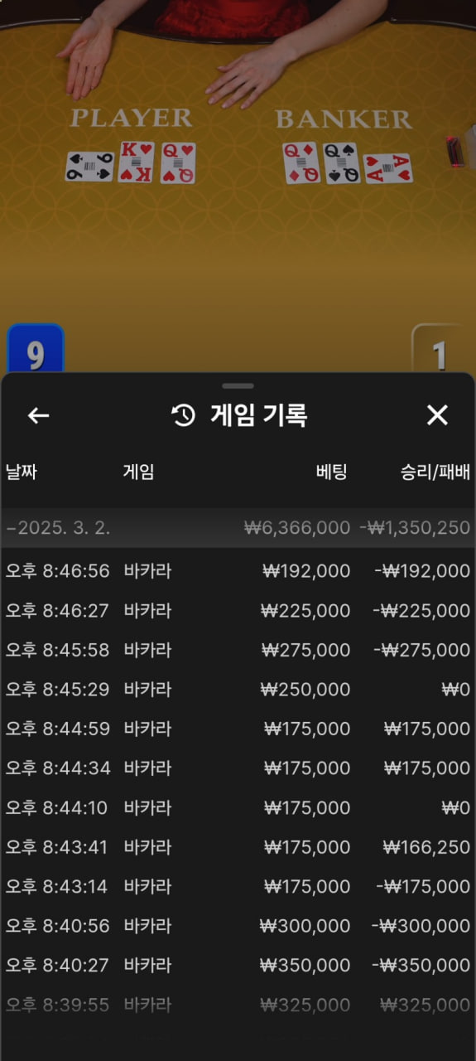Click the 베팅 column header
This screenshot has height=1061, width=476.
click(332, 472)
